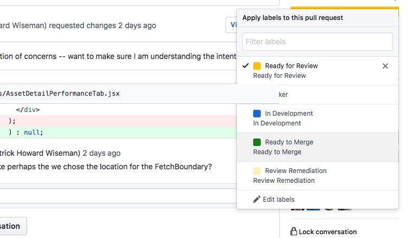Select the Ready for Review label row
The height and width of the screenshot is (238, 419).
click(318, 71)
